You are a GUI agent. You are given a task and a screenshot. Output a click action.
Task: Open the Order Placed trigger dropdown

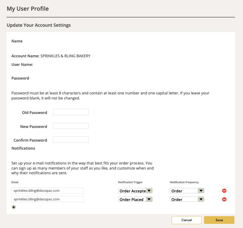(x=135, y=199)
